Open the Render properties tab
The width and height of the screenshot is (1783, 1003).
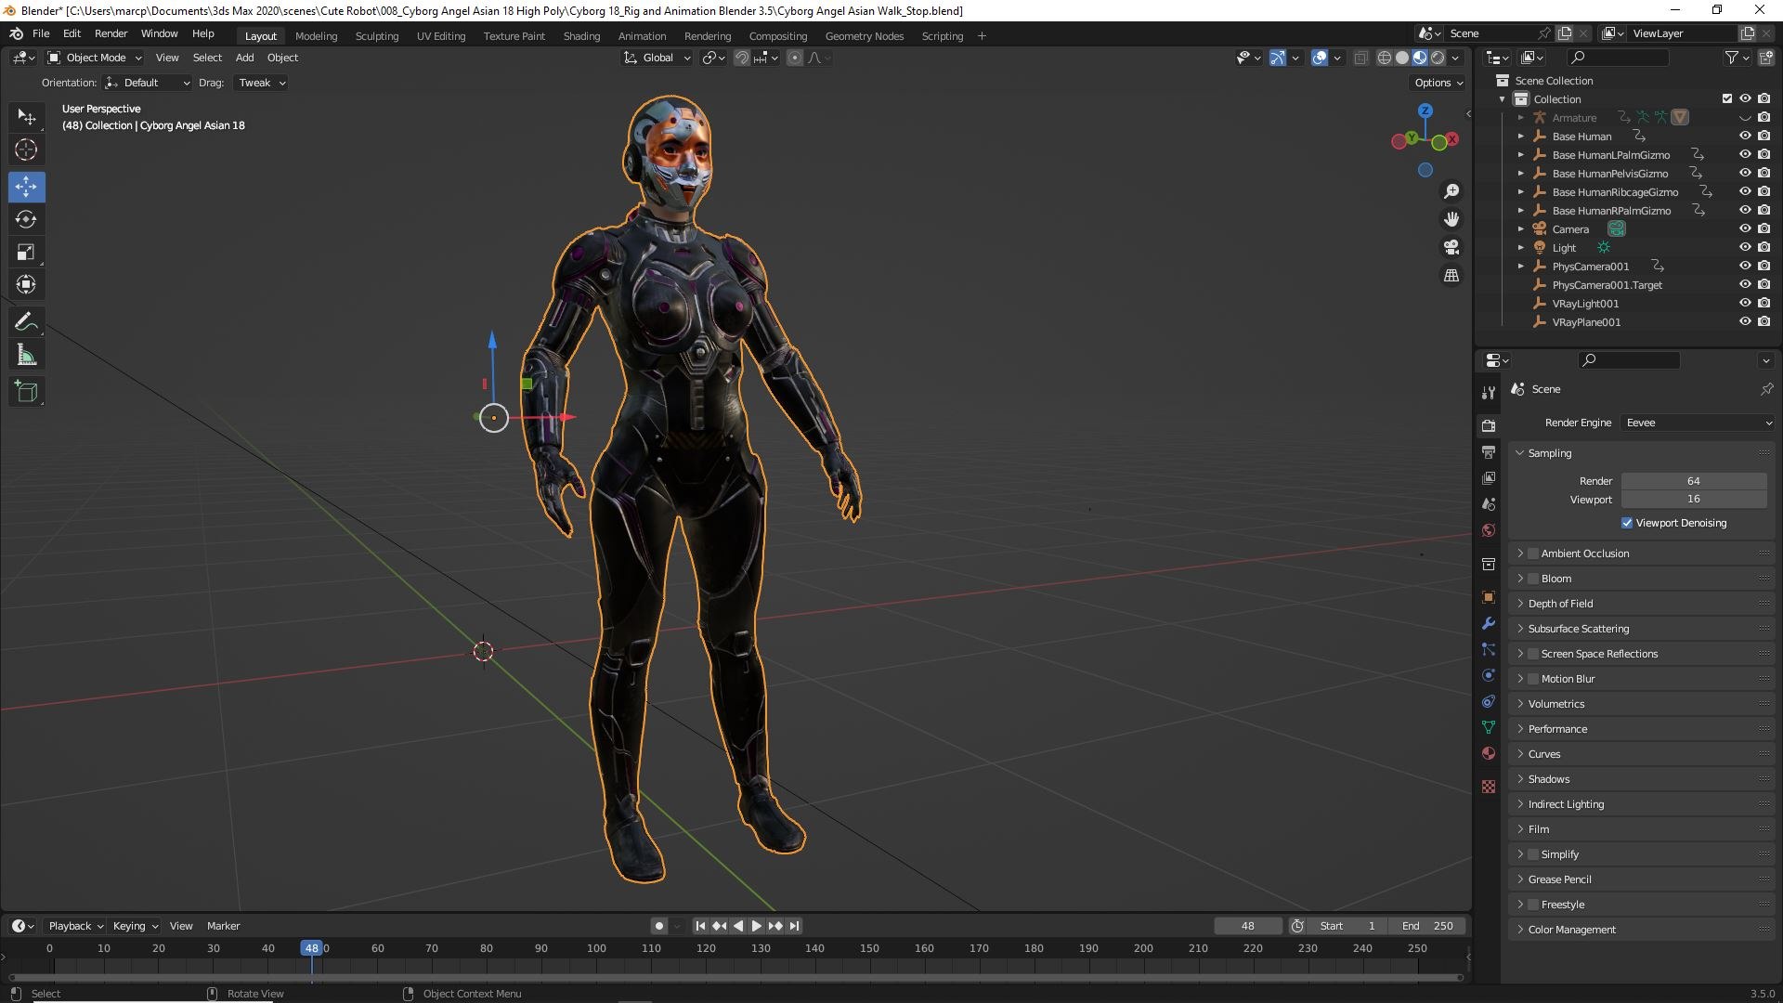point(1489,425)
